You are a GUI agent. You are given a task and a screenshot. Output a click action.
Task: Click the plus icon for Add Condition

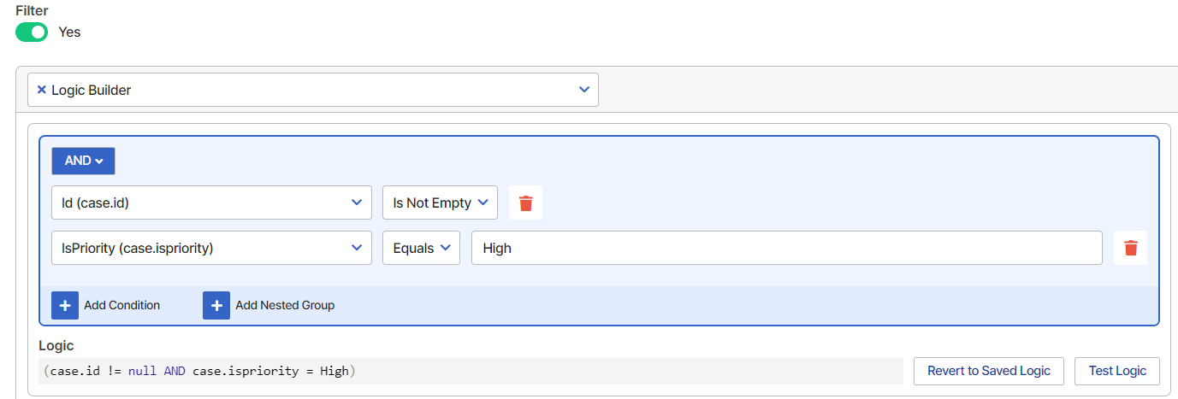click(x=65, y=305)
